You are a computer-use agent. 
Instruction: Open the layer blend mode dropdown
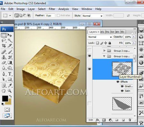[x=100, y=37]
